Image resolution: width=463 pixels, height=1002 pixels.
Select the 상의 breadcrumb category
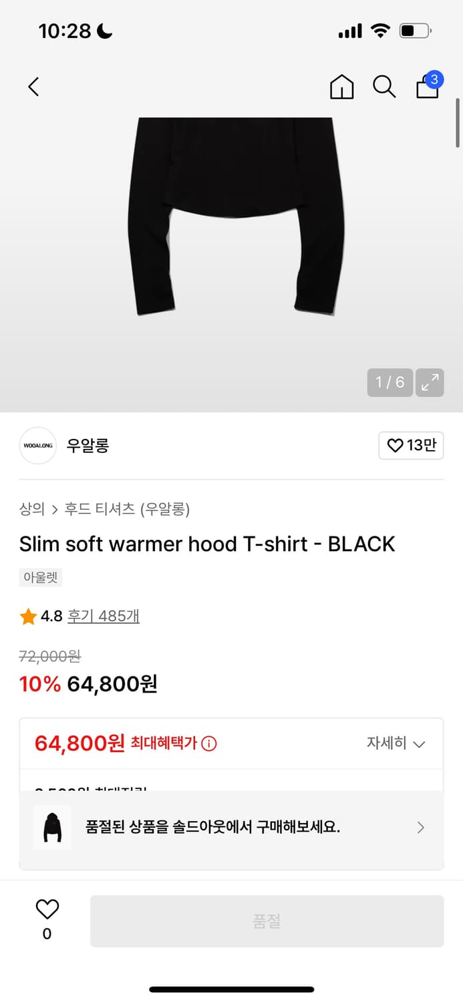click(x=29, y=509)
